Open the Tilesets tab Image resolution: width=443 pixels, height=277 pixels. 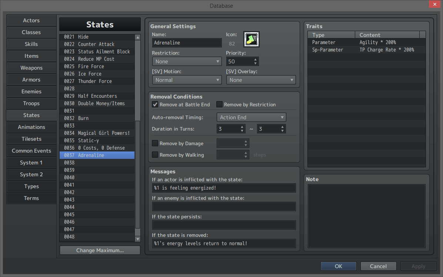[31, 139]
